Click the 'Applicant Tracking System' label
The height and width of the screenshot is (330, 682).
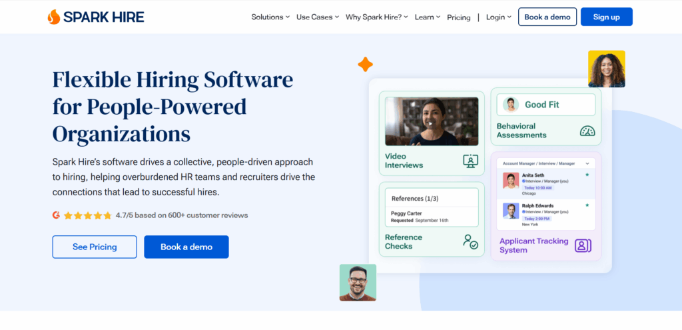tap(533, 245)
